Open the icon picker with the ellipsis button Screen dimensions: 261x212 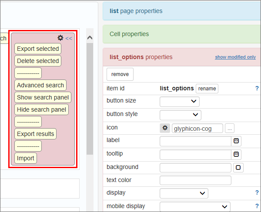(x=230, y=128)
